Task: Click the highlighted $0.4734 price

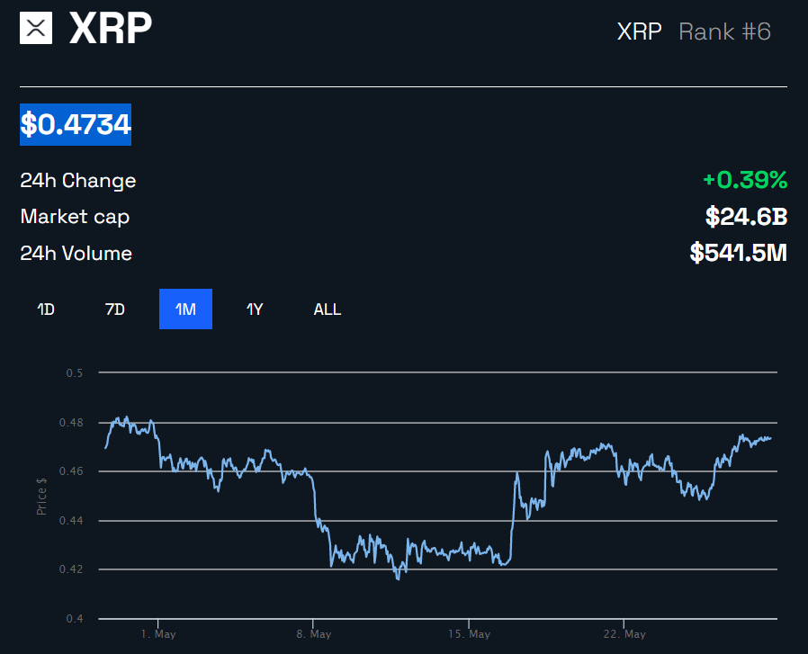Action: [x=76, y=125]
